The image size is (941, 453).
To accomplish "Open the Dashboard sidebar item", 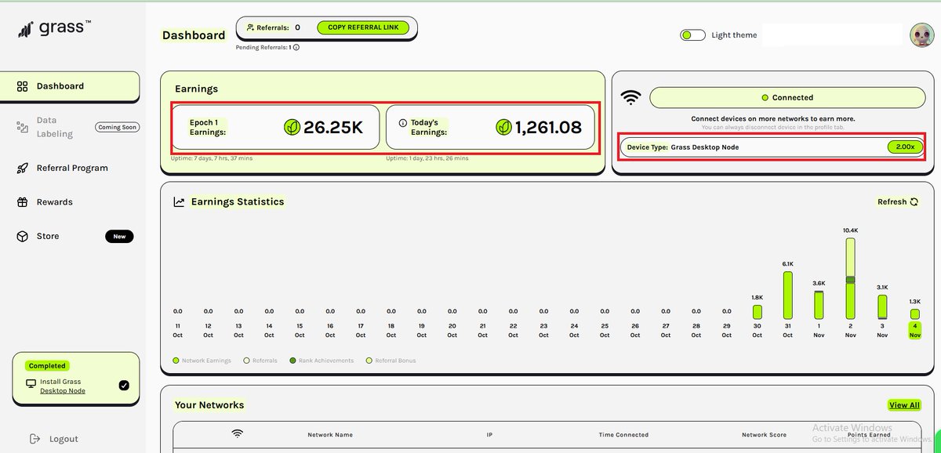I will (x=70, y=86).
